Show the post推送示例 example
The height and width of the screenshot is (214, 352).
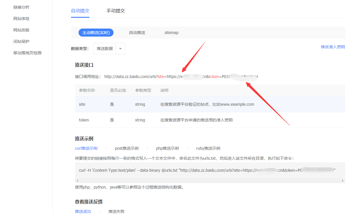pyautogui.click(x=127, y=148)
